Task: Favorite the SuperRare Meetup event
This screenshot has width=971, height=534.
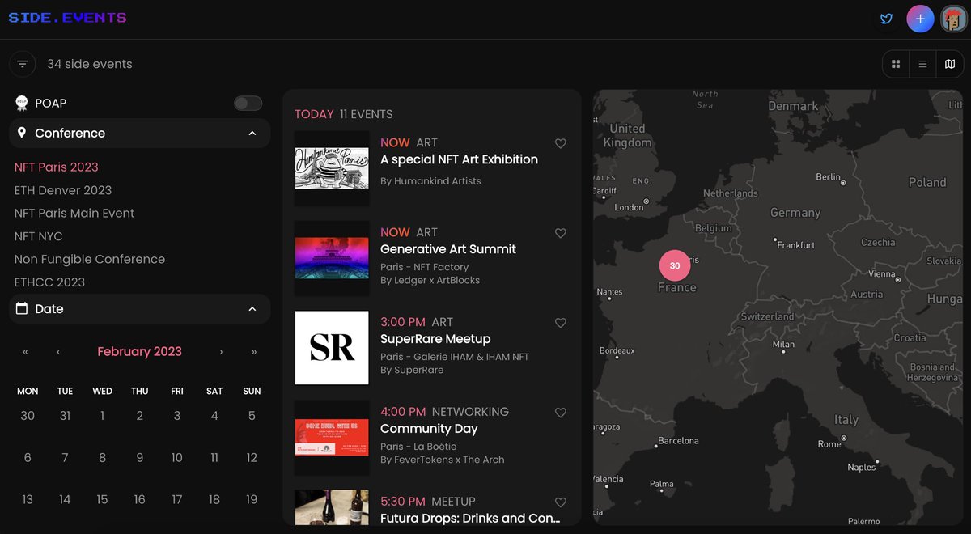Action: (x=560, y=323)
